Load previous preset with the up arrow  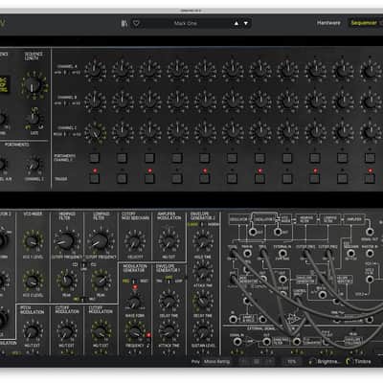coord(237,23)
